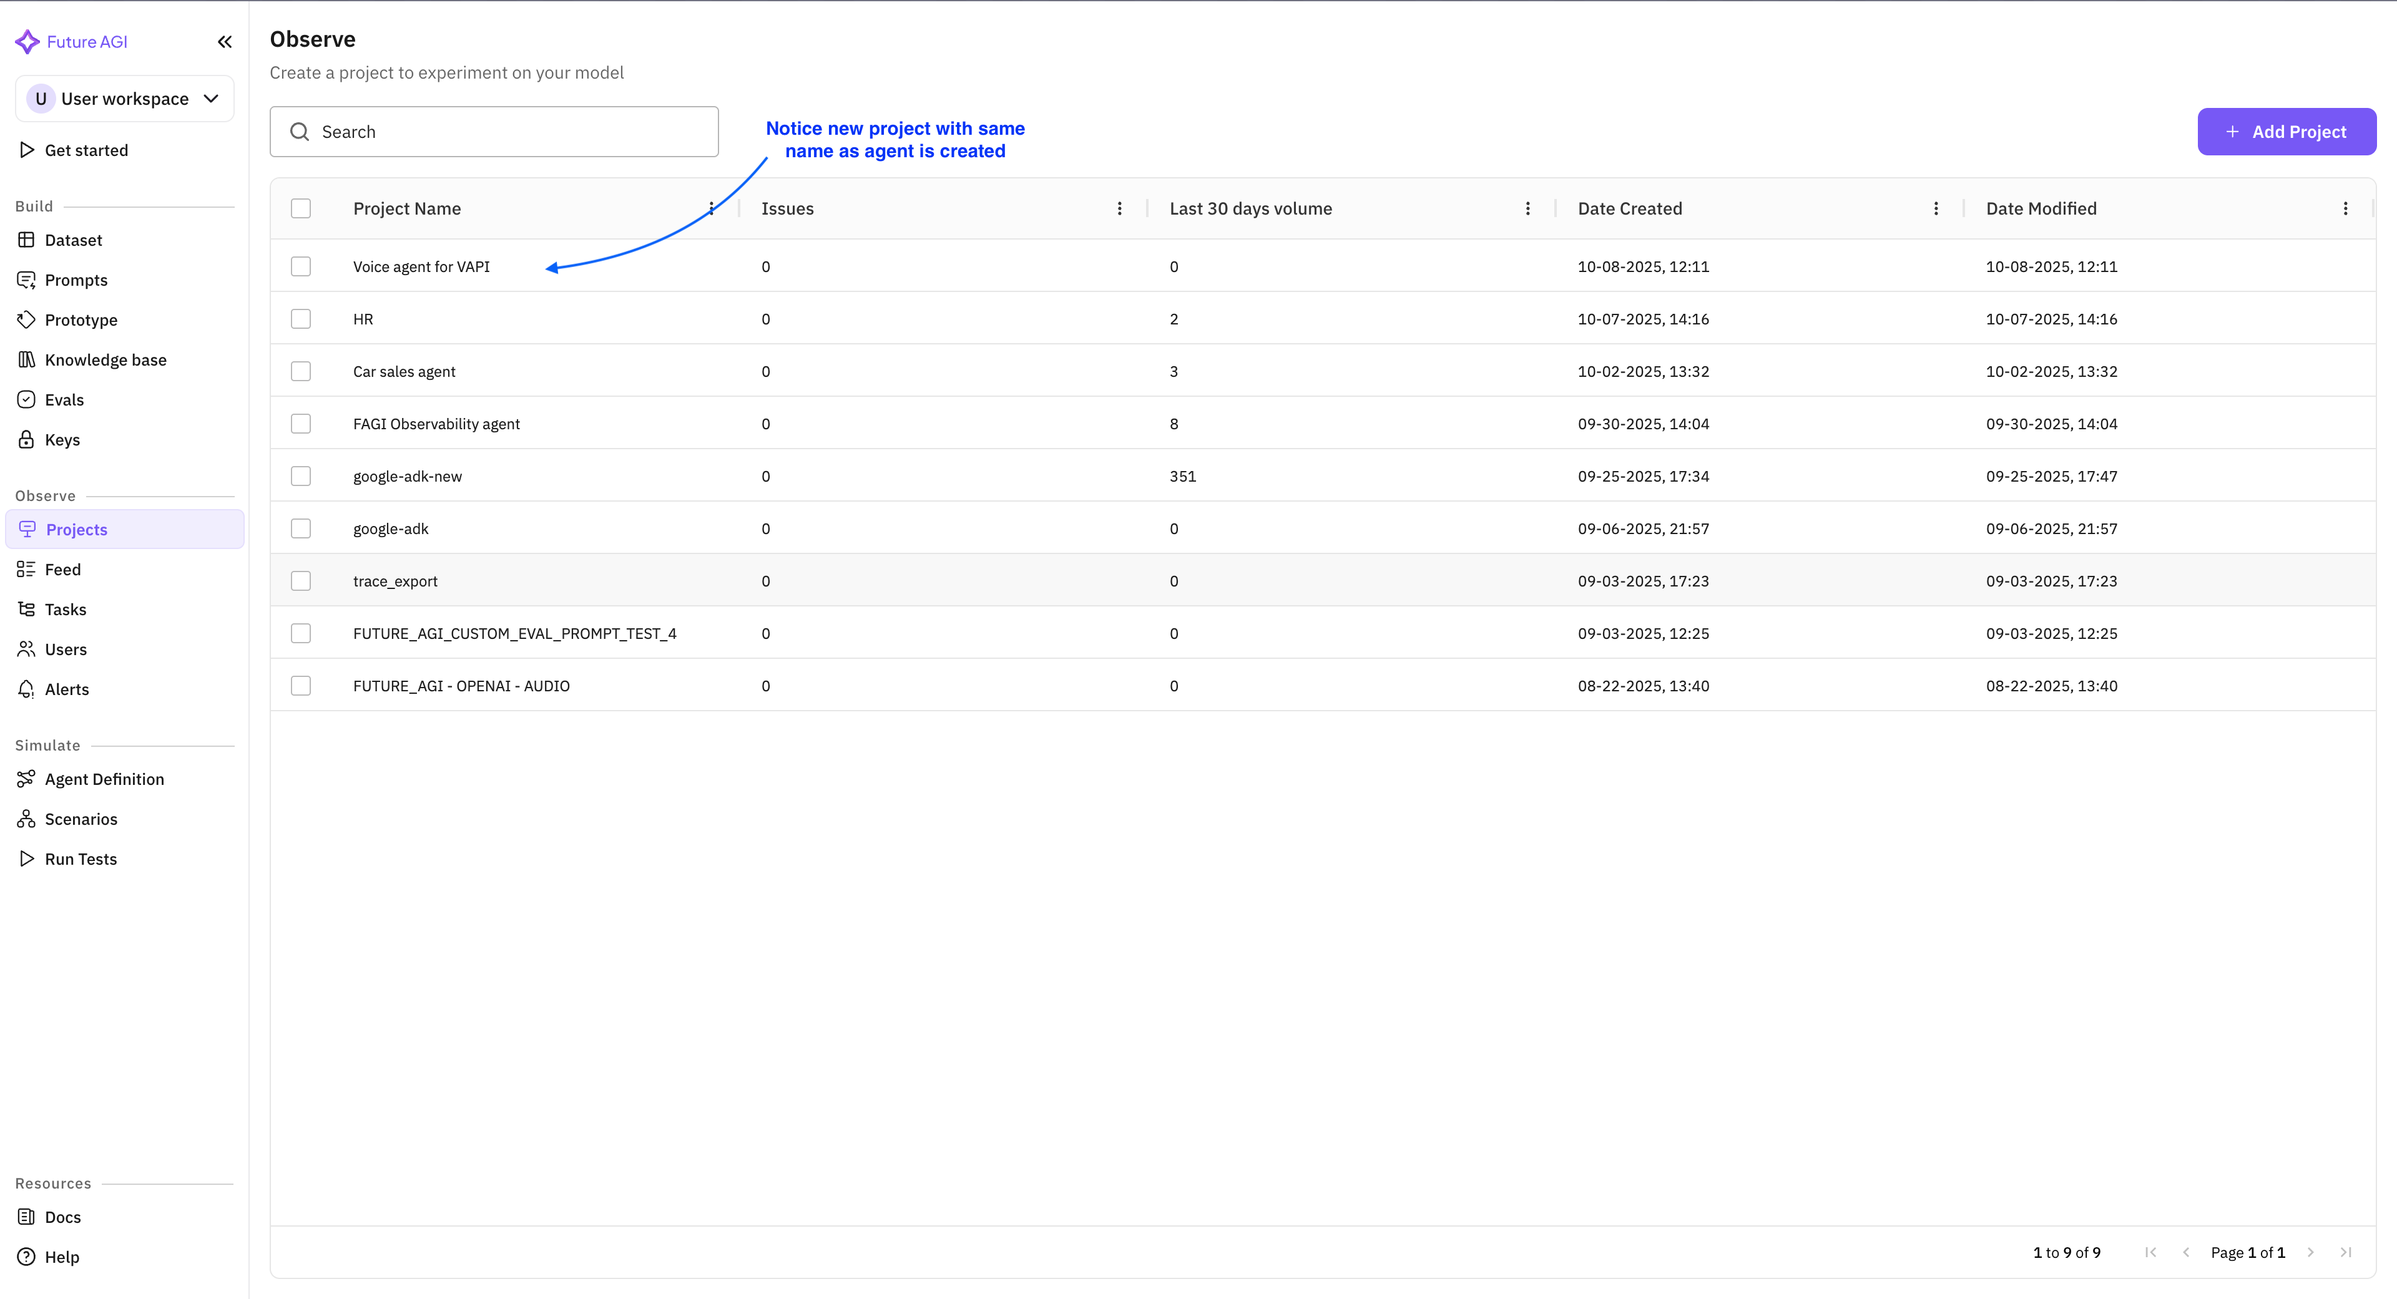Navigate to Evals via sidebar icon
The image size is (2397, 1299).
[x=27, y=399]
